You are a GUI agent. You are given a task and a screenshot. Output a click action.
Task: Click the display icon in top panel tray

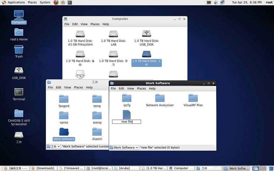tap(209, 3)
